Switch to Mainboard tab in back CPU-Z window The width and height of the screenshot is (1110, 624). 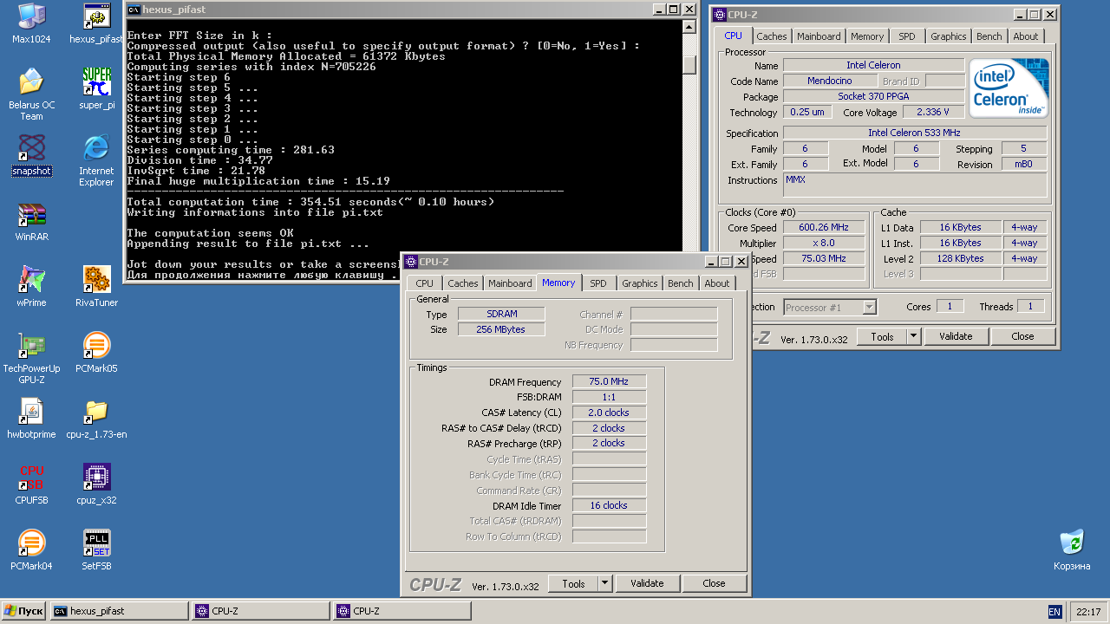[x=819, y=36]
